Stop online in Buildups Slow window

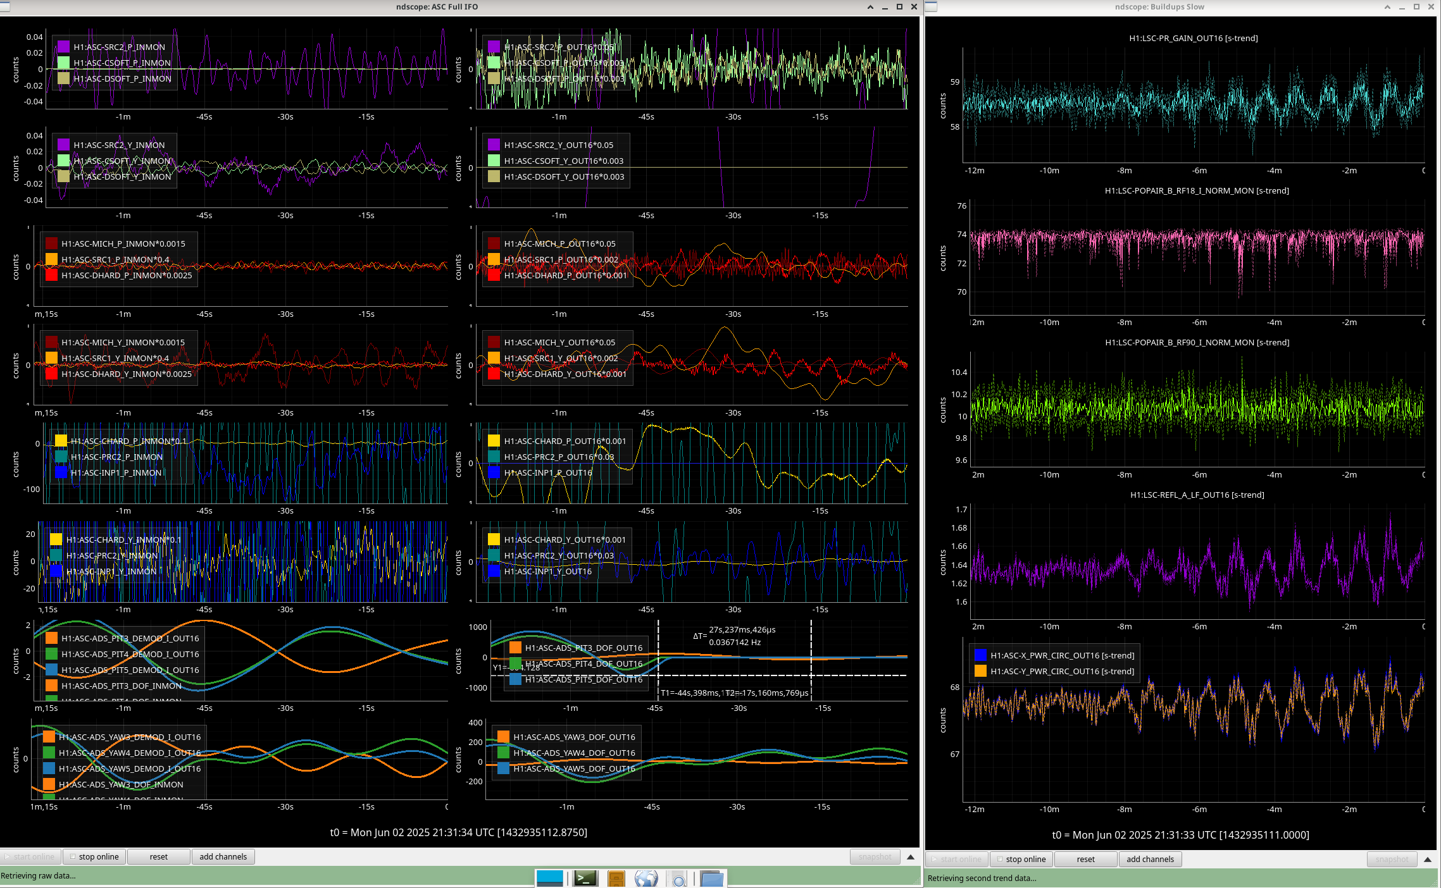pos(1021,860)
